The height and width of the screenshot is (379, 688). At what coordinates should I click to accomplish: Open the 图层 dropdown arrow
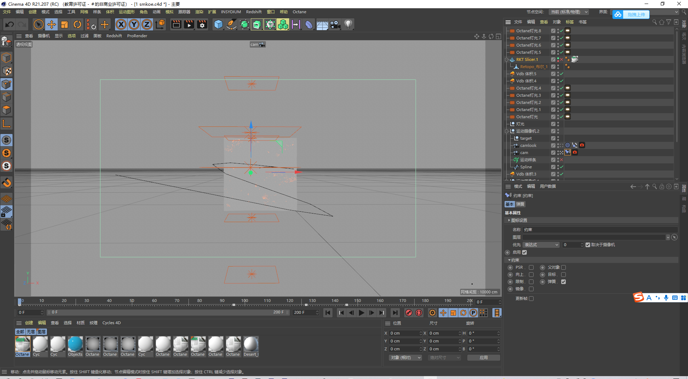(668, 237)
